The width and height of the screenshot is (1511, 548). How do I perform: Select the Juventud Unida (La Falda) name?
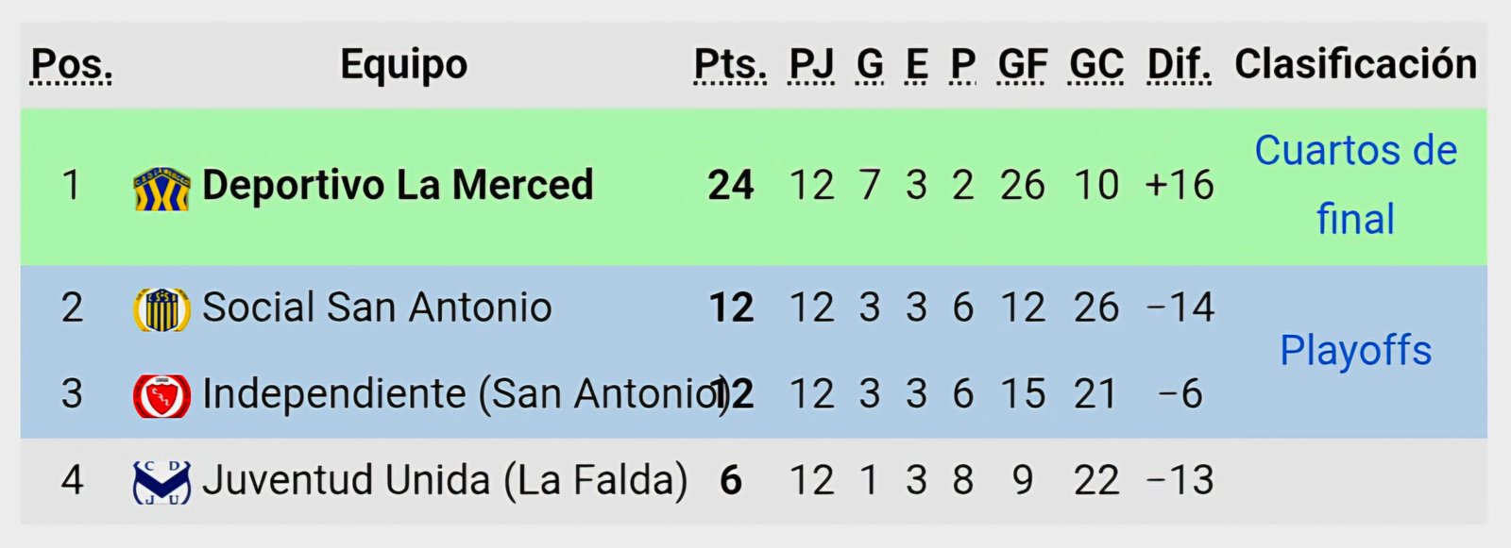pos(445,480)
